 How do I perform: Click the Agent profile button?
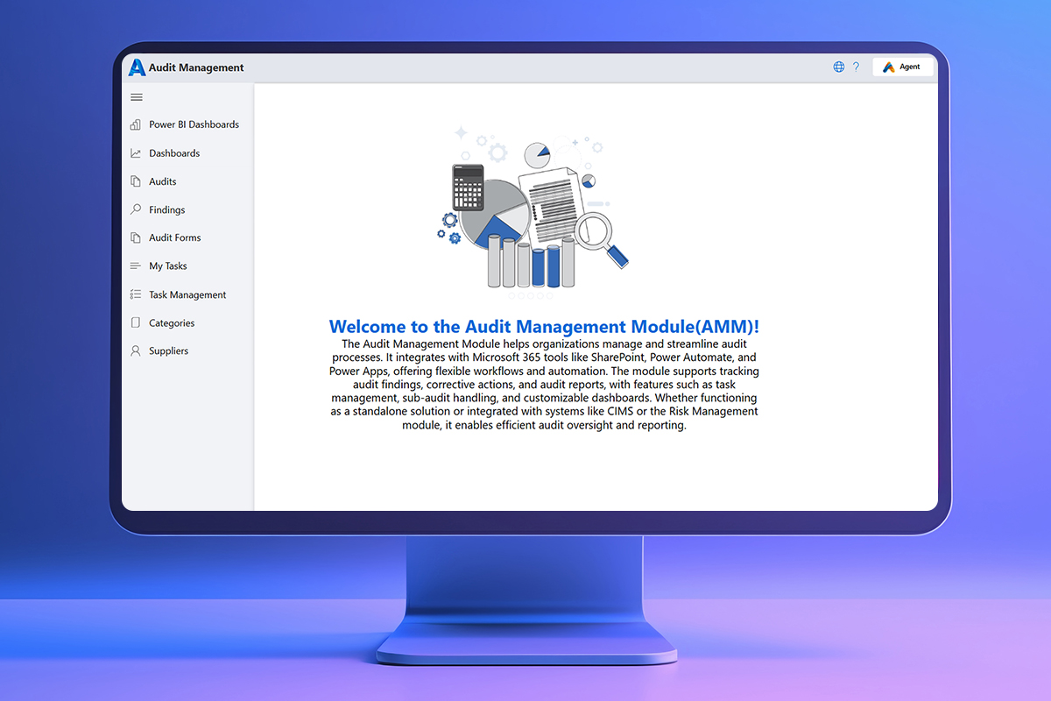(903, 66)
